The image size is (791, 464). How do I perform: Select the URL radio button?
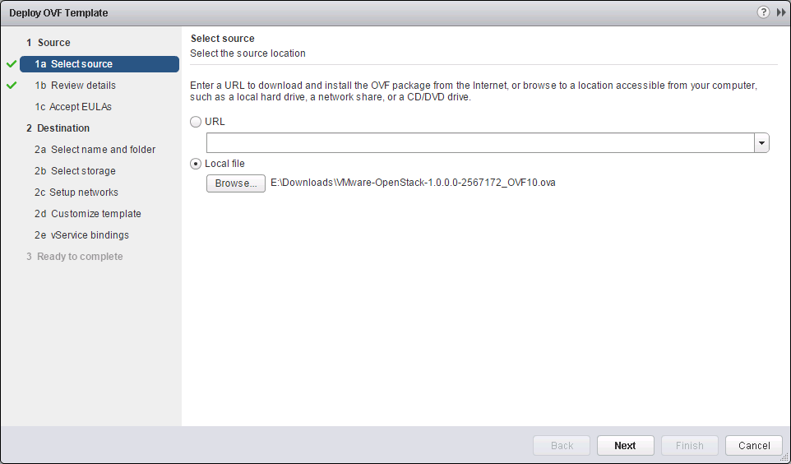pos(196,122)
